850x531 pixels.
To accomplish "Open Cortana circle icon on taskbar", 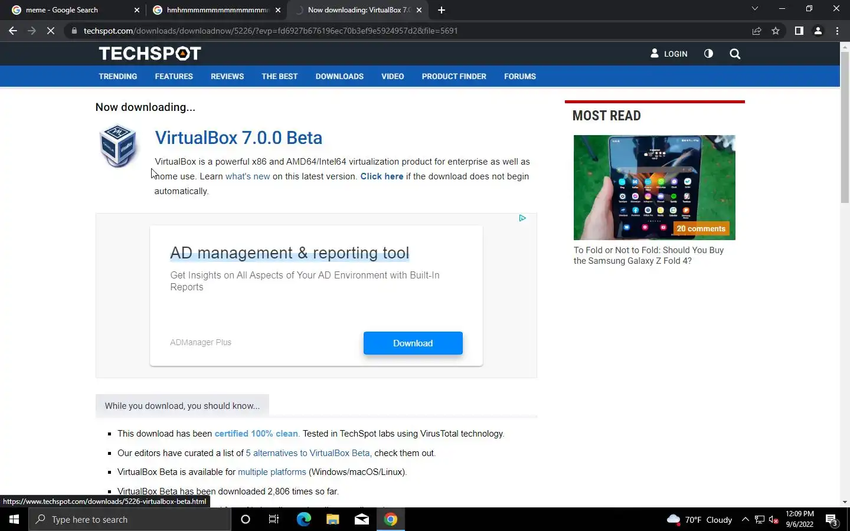I will click(246, 519).
